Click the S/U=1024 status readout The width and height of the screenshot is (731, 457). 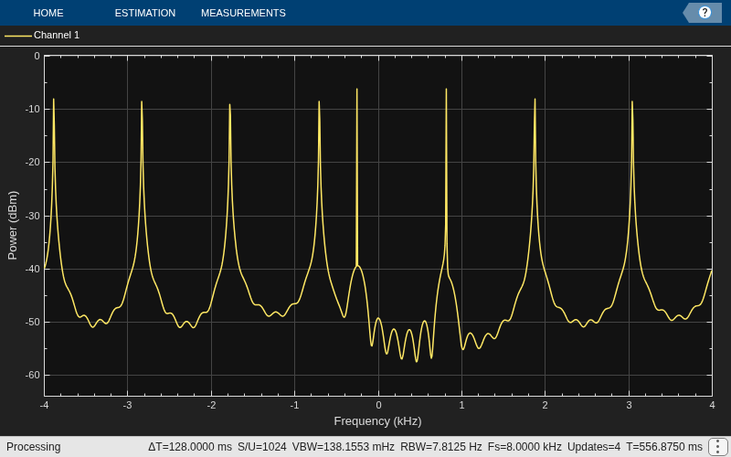pyautogui.click(x=262, y=447)
